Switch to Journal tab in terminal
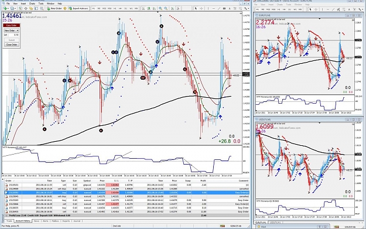 tap(77, 221)
